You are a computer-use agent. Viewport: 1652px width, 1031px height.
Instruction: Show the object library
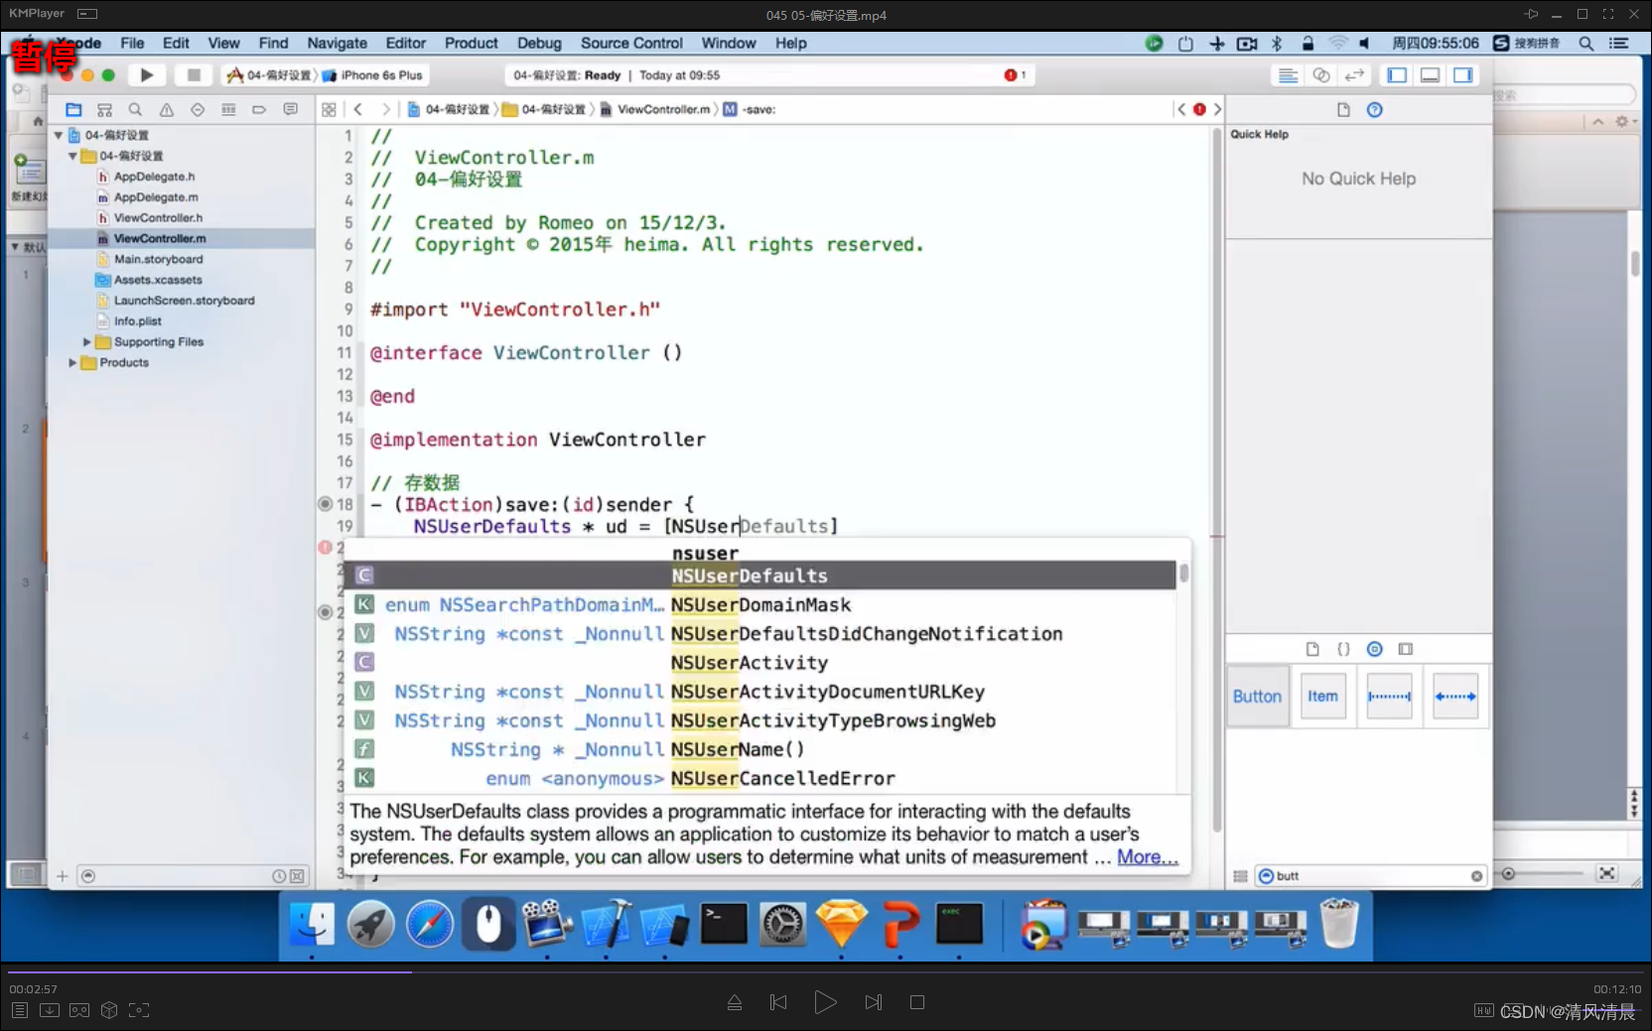pyautogui.click(x=1375, y=649)
